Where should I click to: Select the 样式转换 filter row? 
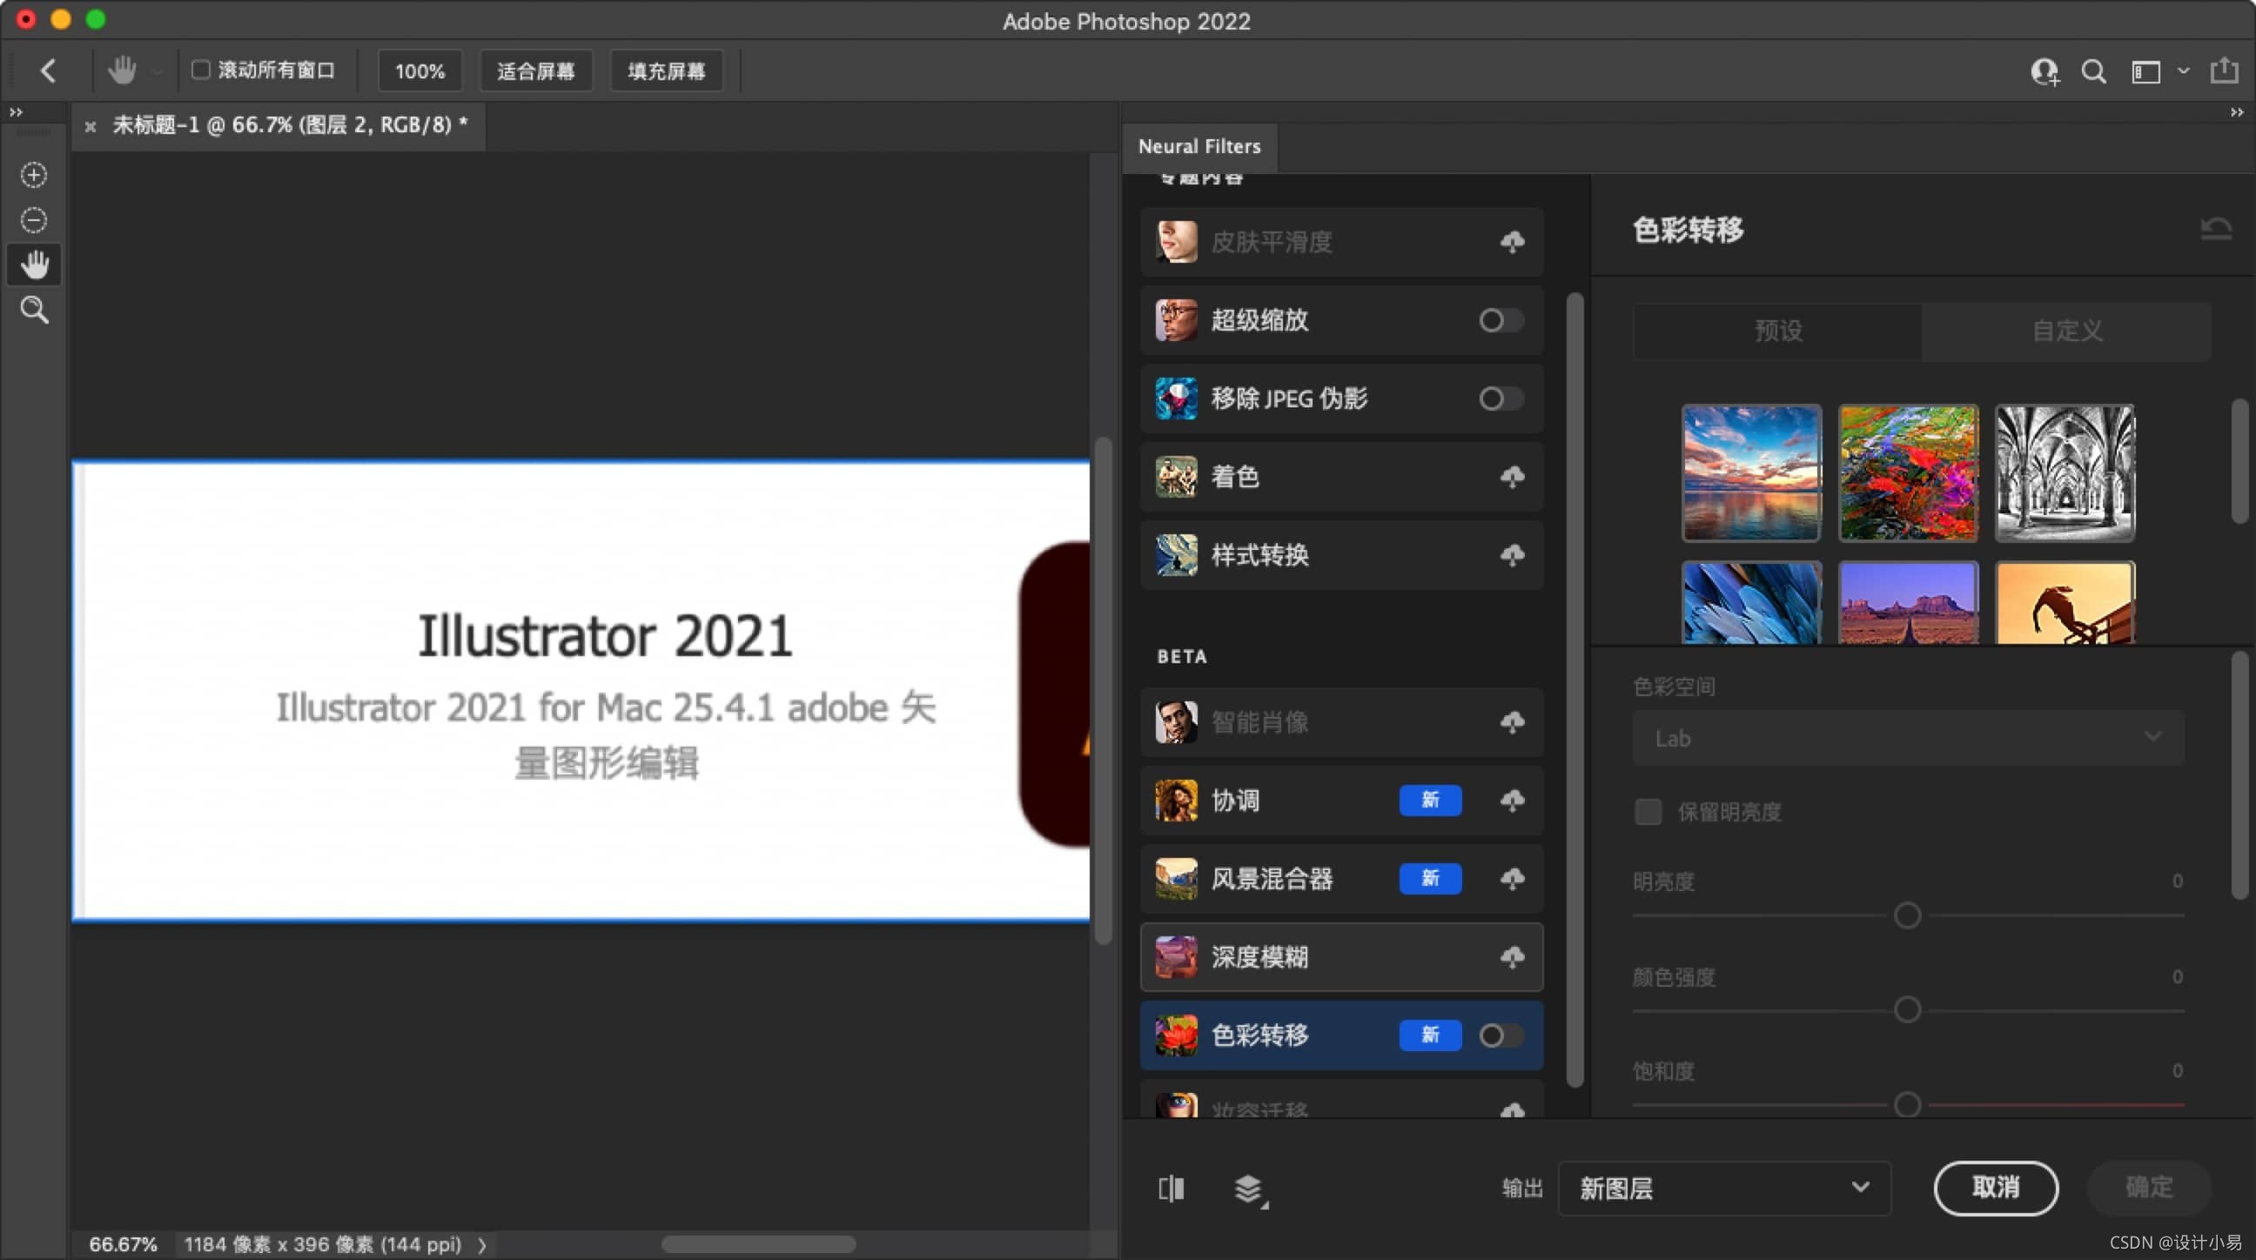pos(1342,555)
